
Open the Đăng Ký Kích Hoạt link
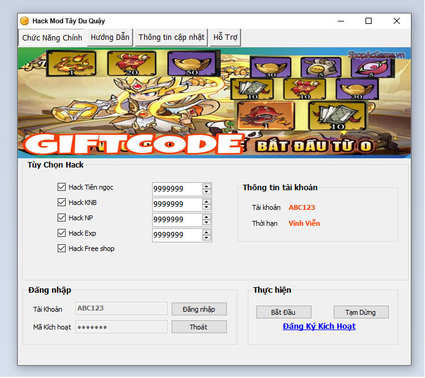pos(319,326)
